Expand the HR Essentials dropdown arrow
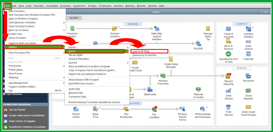 [207, 108]
